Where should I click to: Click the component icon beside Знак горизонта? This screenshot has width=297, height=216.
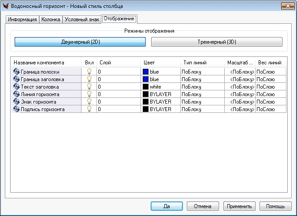click(x=16, y=101)
